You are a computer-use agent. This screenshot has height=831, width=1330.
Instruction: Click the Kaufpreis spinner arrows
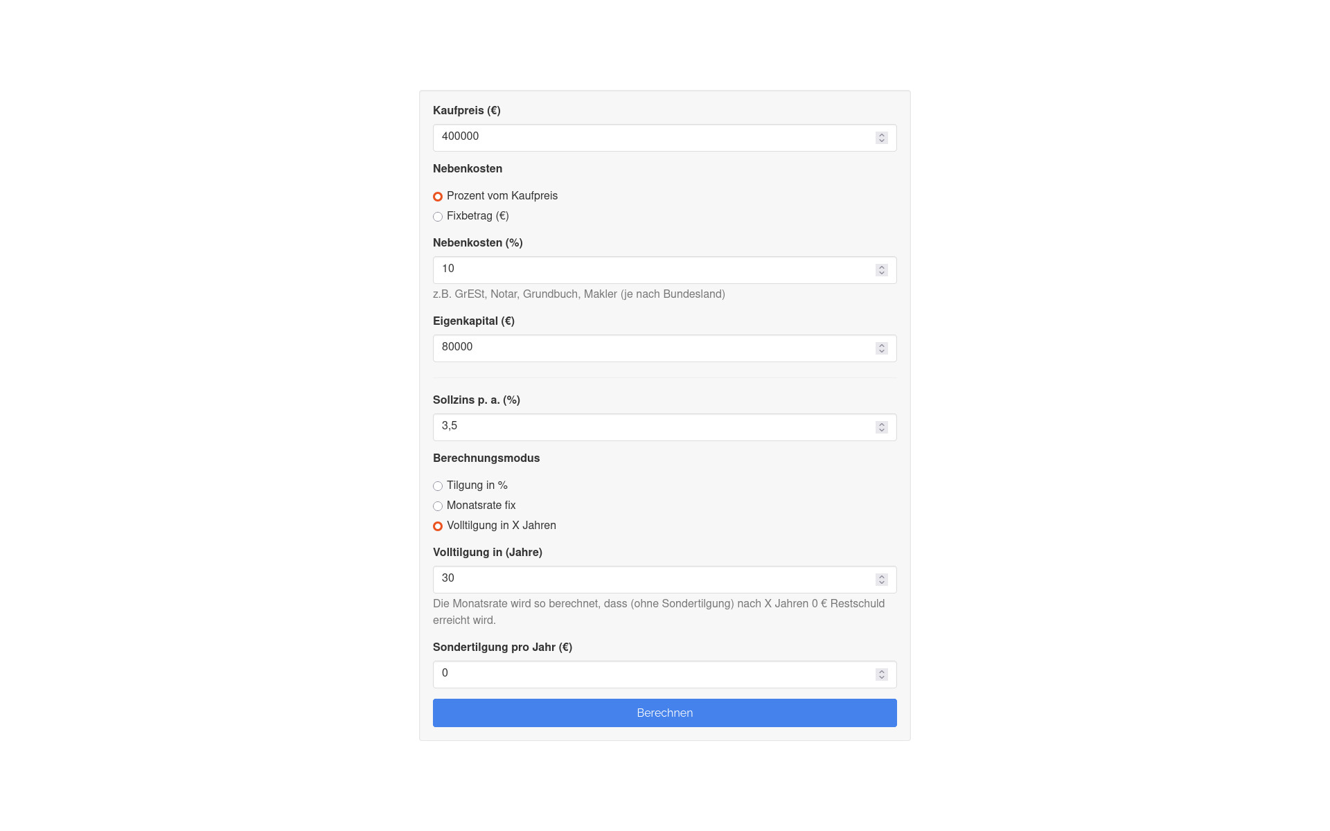[x=881, y=138]
